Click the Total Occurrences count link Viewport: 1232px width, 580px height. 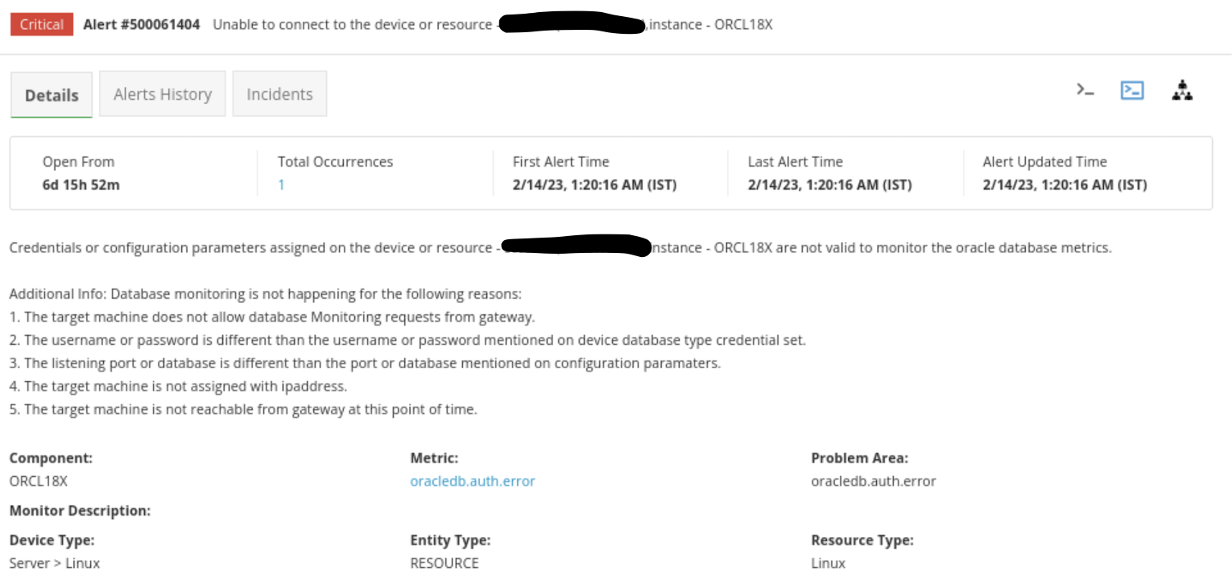pyautogui.click(x=281, y=184)
